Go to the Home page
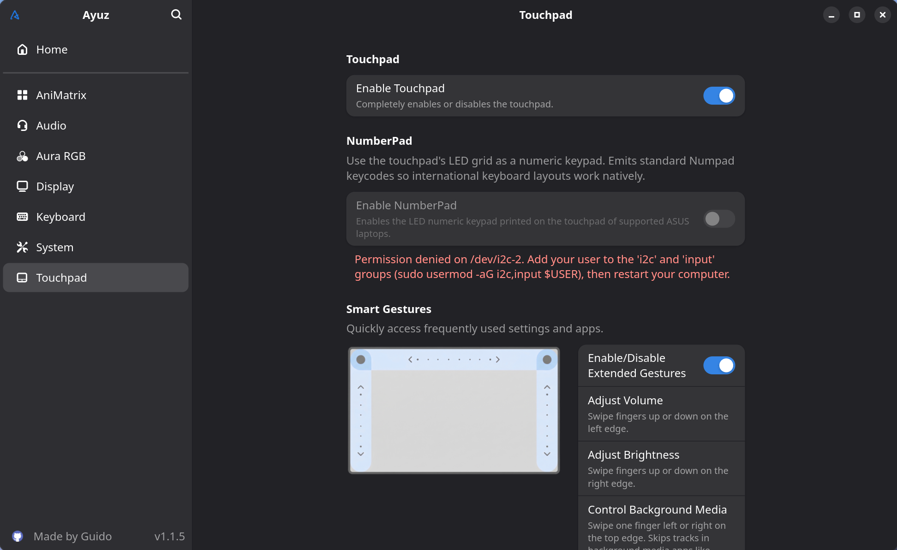Screen dimensions: 897x550 96,49
